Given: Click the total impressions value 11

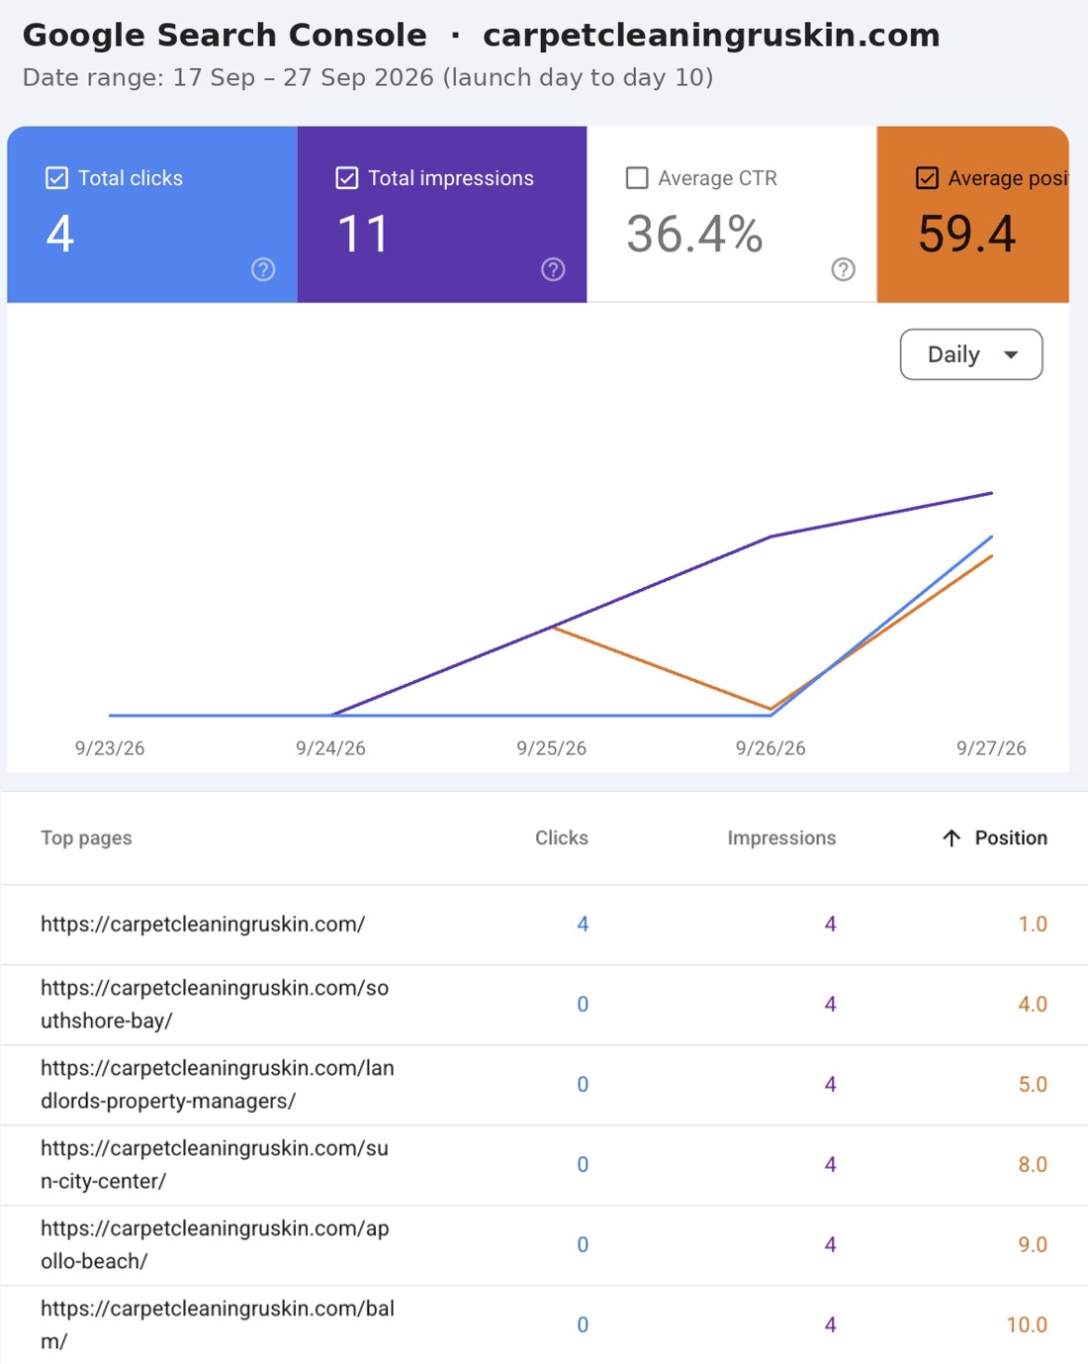Looking at the screenshot, I should (x=363, y=235).
